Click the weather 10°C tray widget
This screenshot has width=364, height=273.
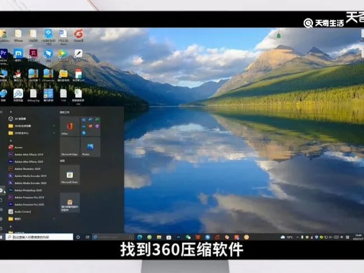point(287,237)
